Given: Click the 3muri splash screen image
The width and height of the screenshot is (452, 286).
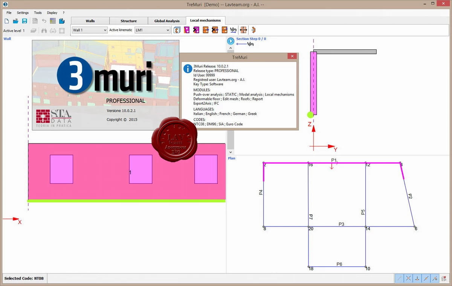Looking at the screenshot, I should (105, 85).
